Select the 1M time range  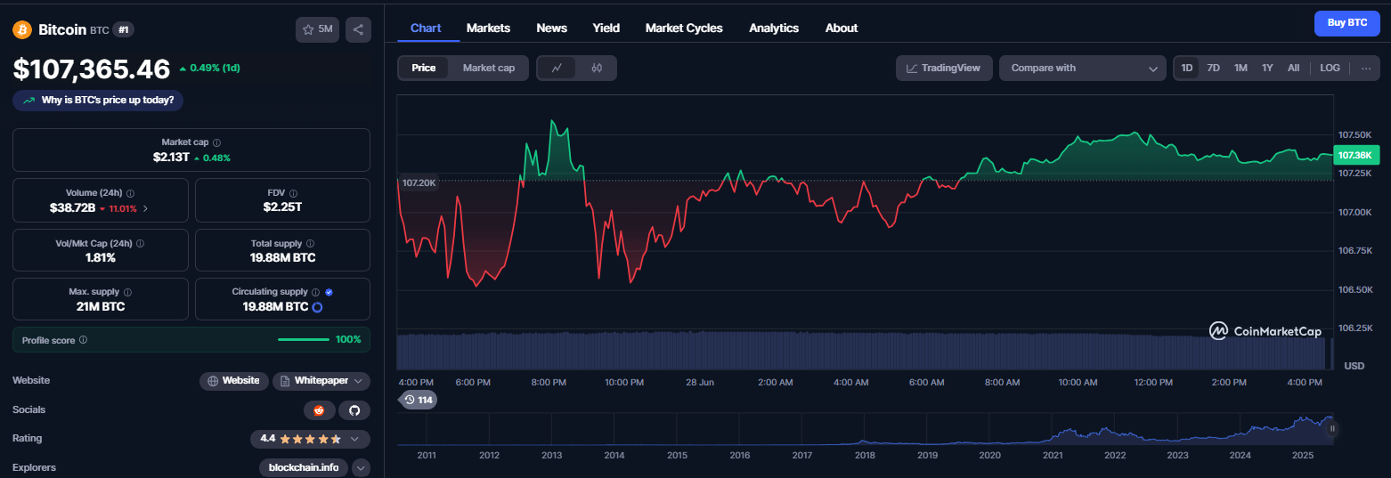click(x=1241, y=68)
